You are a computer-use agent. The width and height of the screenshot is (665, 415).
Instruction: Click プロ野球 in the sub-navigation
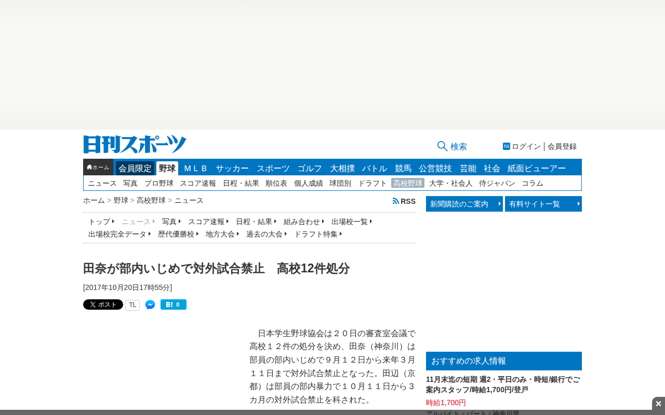(159, 183)
